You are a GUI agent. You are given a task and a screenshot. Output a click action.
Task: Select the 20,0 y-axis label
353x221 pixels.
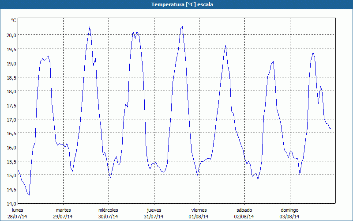point(11,35)
